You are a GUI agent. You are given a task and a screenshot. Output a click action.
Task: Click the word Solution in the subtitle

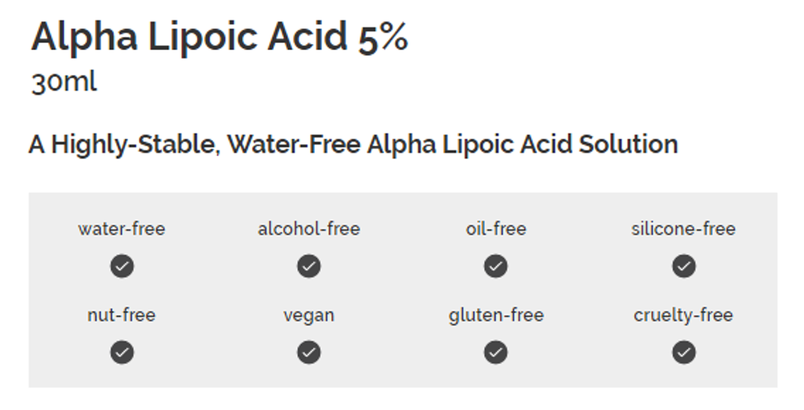tap(628, 143)
